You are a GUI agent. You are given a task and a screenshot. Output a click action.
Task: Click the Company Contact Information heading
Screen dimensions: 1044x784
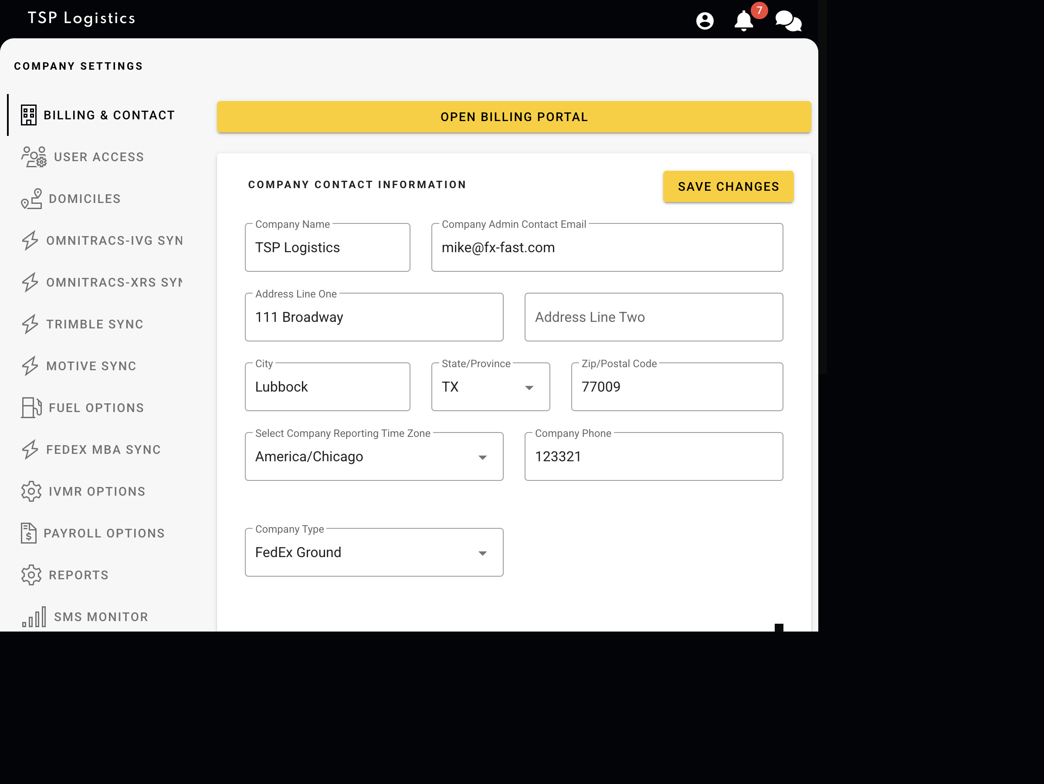357,185
